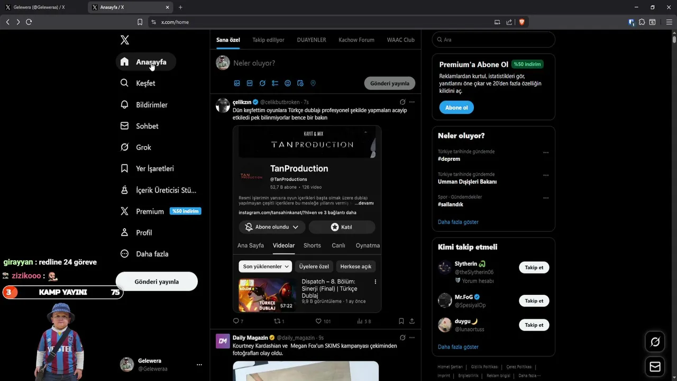Screen dimensions: 677x381
Task: Open TanProduction image in çelikzın's post
Action: (x=307, y=219)
